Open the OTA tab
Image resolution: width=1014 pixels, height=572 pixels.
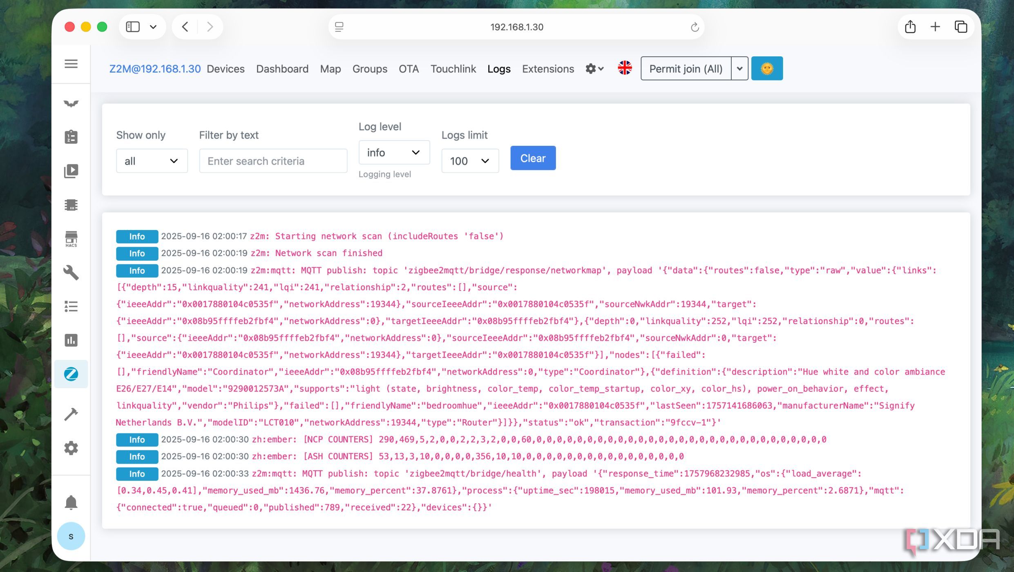coord(409,69)
